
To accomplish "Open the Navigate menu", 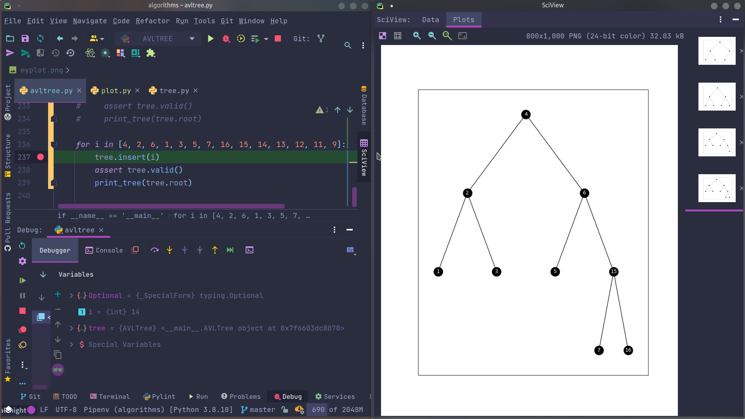I will (90, 21).
